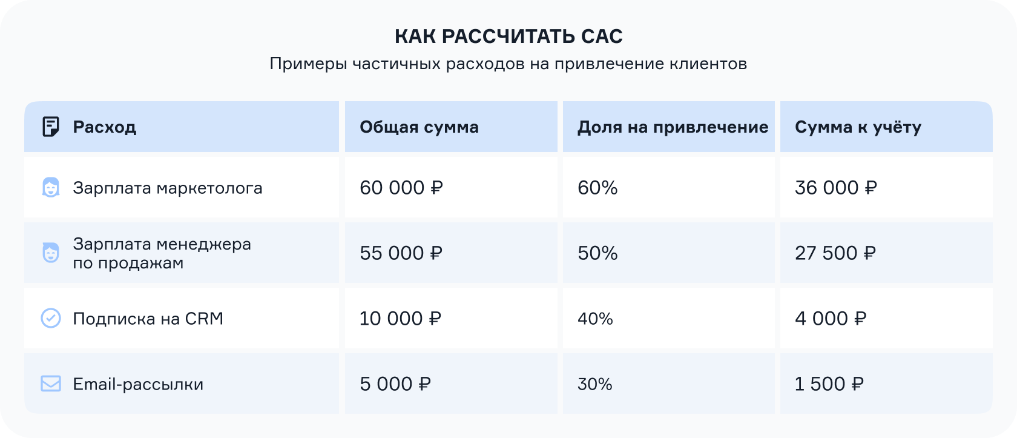This screenshot has height=438, width=1017.
Task: Click the 50% share cell
Action: 597,253
